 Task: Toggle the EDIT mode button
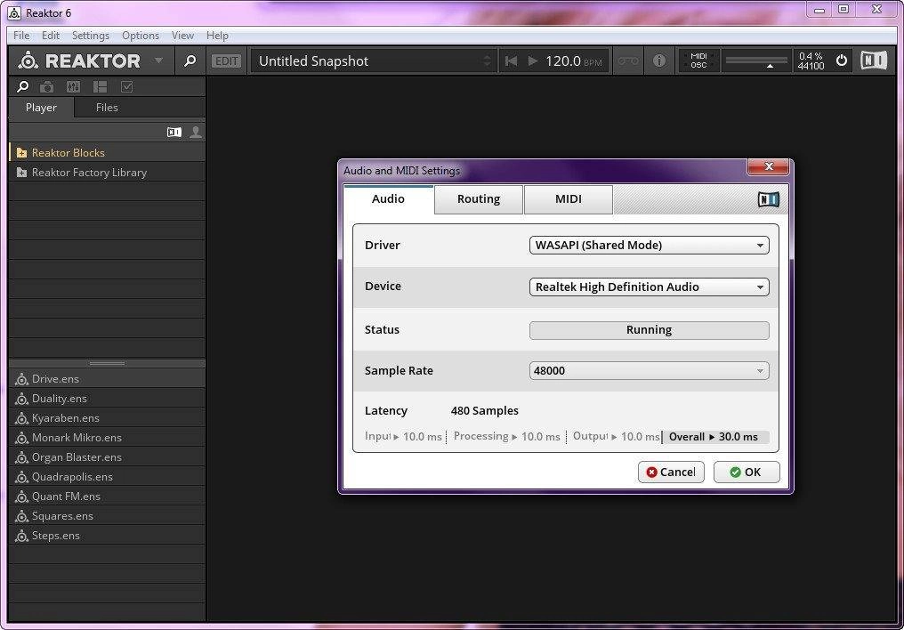226,61
